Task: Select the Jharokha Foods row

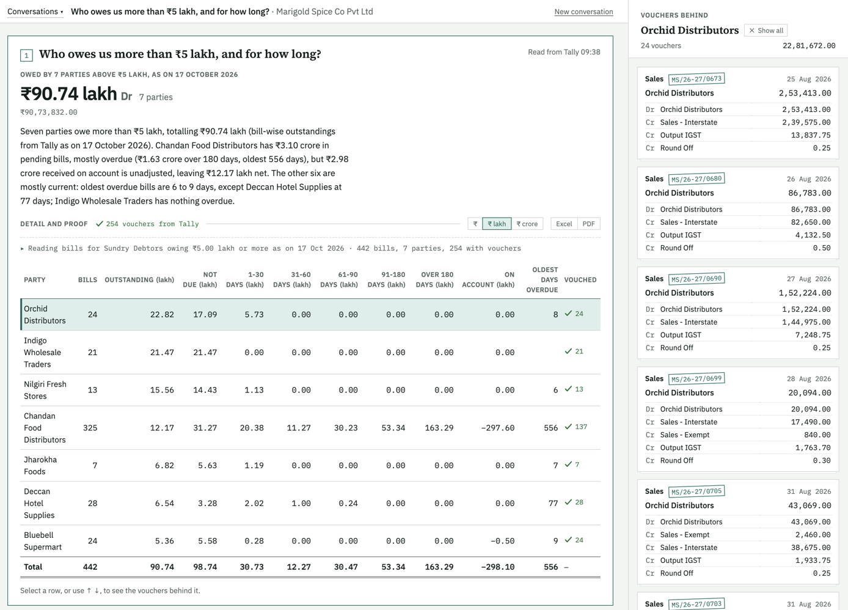Action: tap(310, 466)
